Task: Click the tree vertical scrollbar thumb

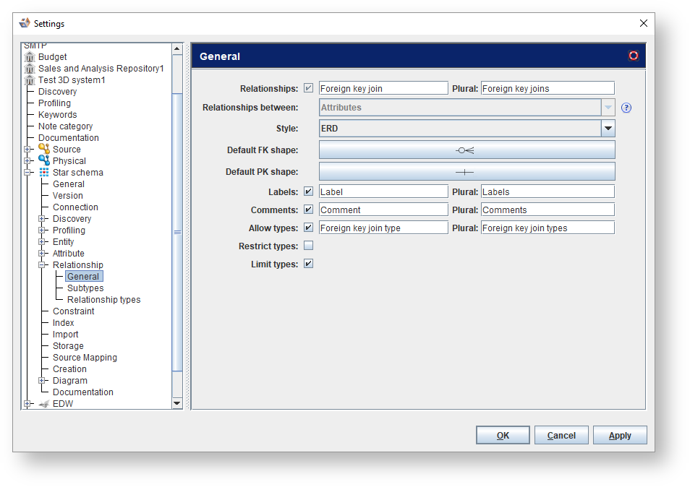Action: (177, 232)
